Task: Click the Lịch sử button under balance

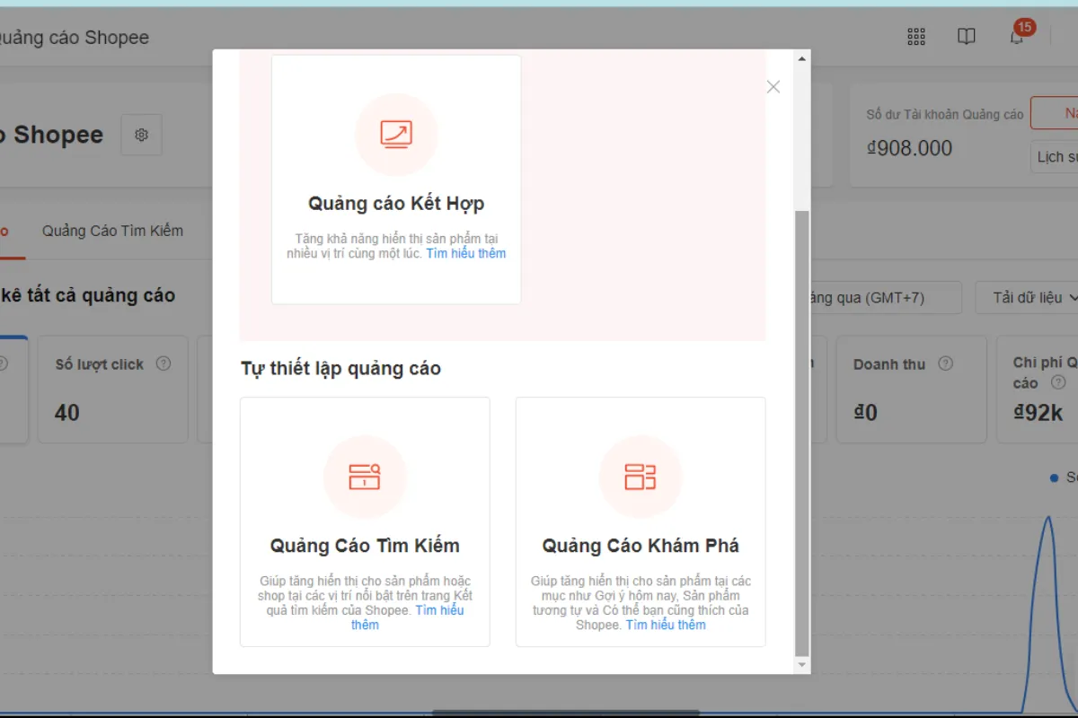Action: tap(1055, 156)
